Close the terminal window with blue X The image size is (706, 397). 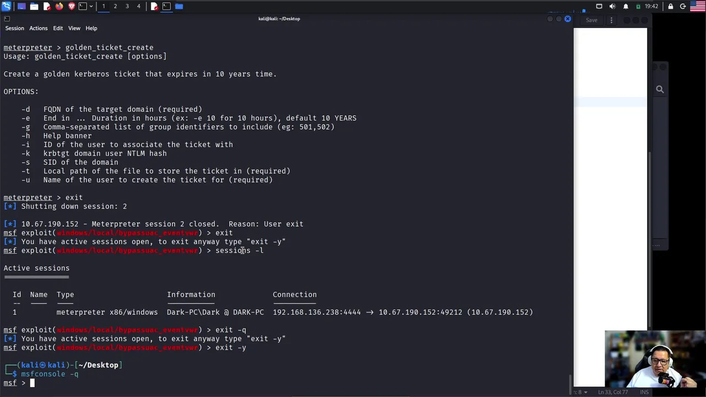[x=568, y=19]
